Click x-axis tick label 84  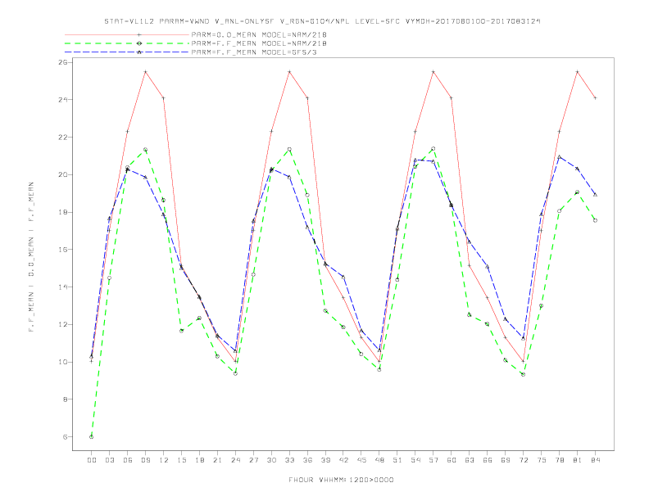click(x=595, y=460)
